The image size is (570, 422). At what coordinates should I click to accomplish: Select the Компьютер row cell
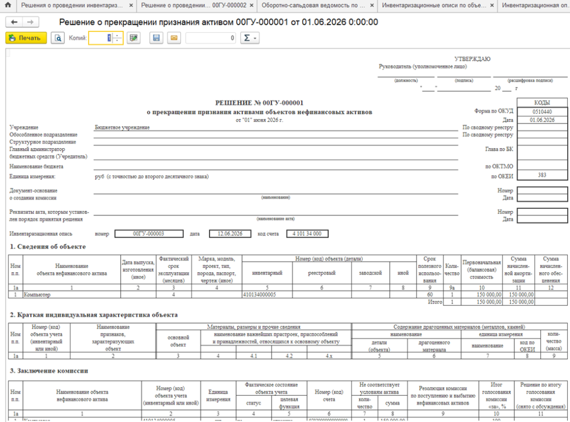click(x=72, y=295)
